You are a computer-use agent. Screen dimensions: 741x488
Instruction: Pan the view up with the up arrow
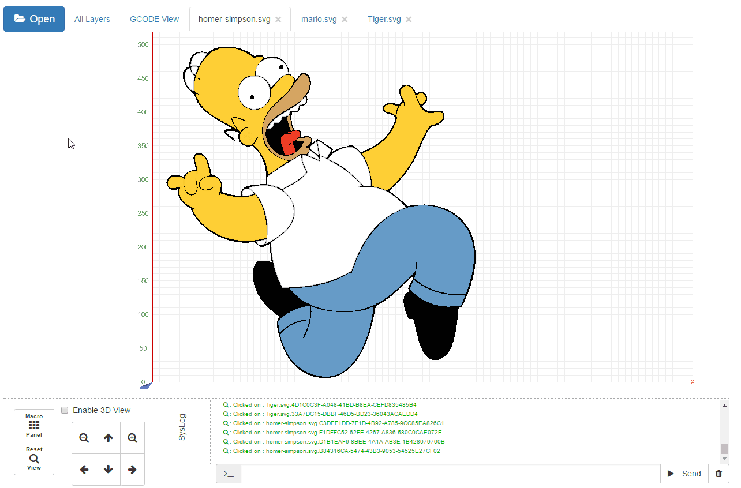tap(108, 438)
